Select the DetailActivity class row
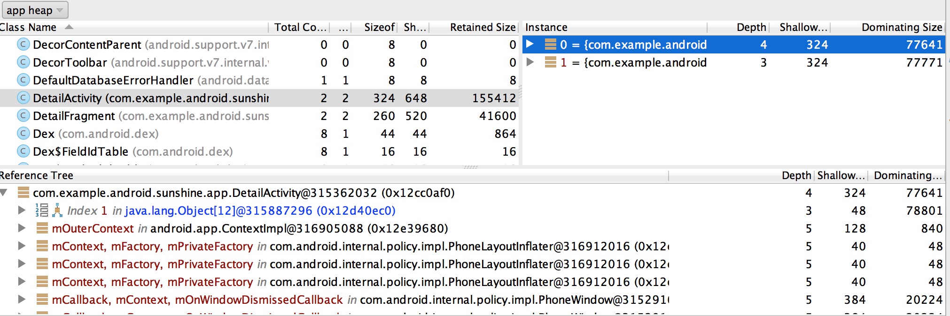 pyautogui.click(x=259, y=98)
